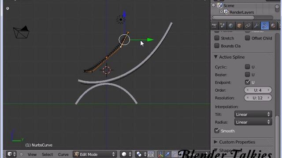Image resolution: width=282 pixels, height=158 pixels.
Task: Decrease Resolution U with left arrow
Action: (248, 98)
